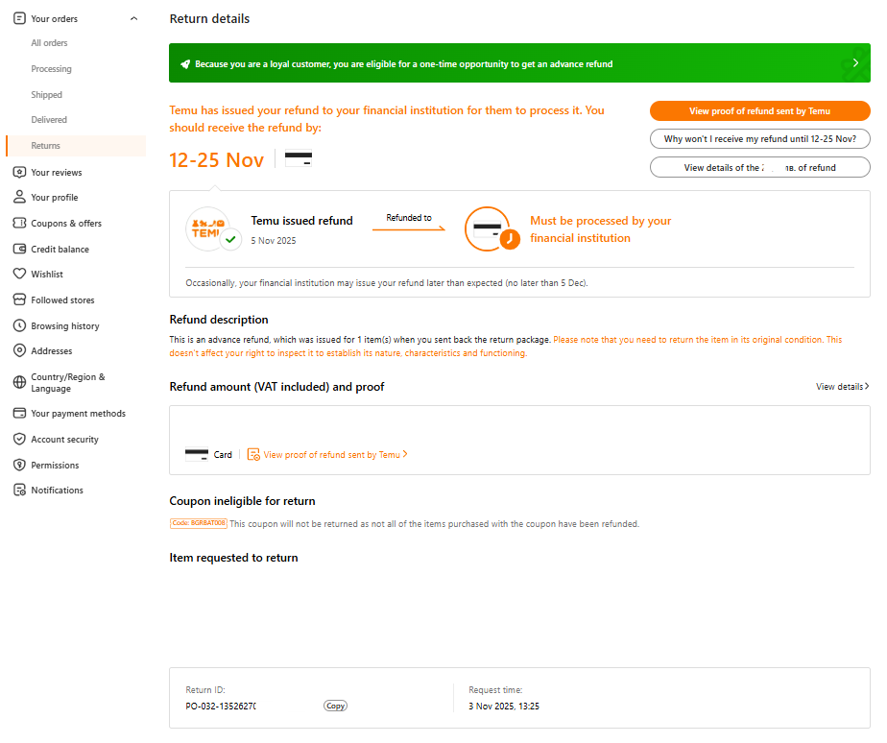This screenshot has width=887, height=743.
Task: Click the Your reviews sidebar icon
Action: coord(19,173)
